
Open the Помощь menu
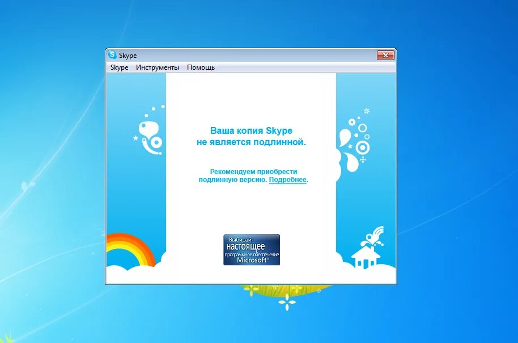(x=201, y=67)
